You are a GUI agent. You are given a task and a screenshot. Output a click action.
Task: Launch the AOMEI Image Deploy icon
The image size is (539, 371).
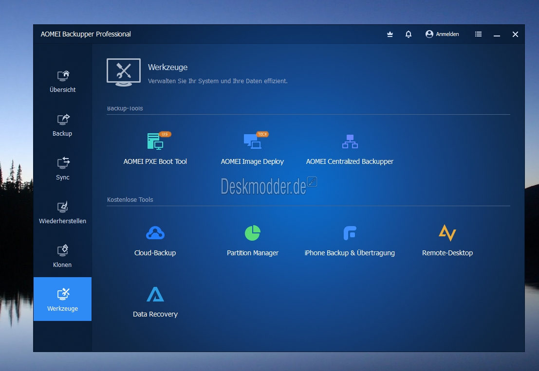(x=253, y=141)
